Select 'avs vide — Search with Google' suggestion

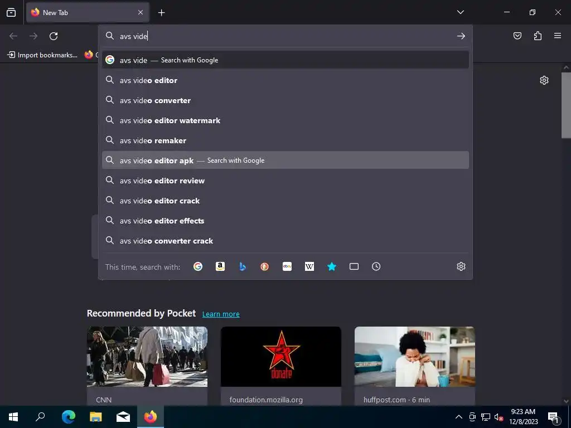tap(285, 60)
